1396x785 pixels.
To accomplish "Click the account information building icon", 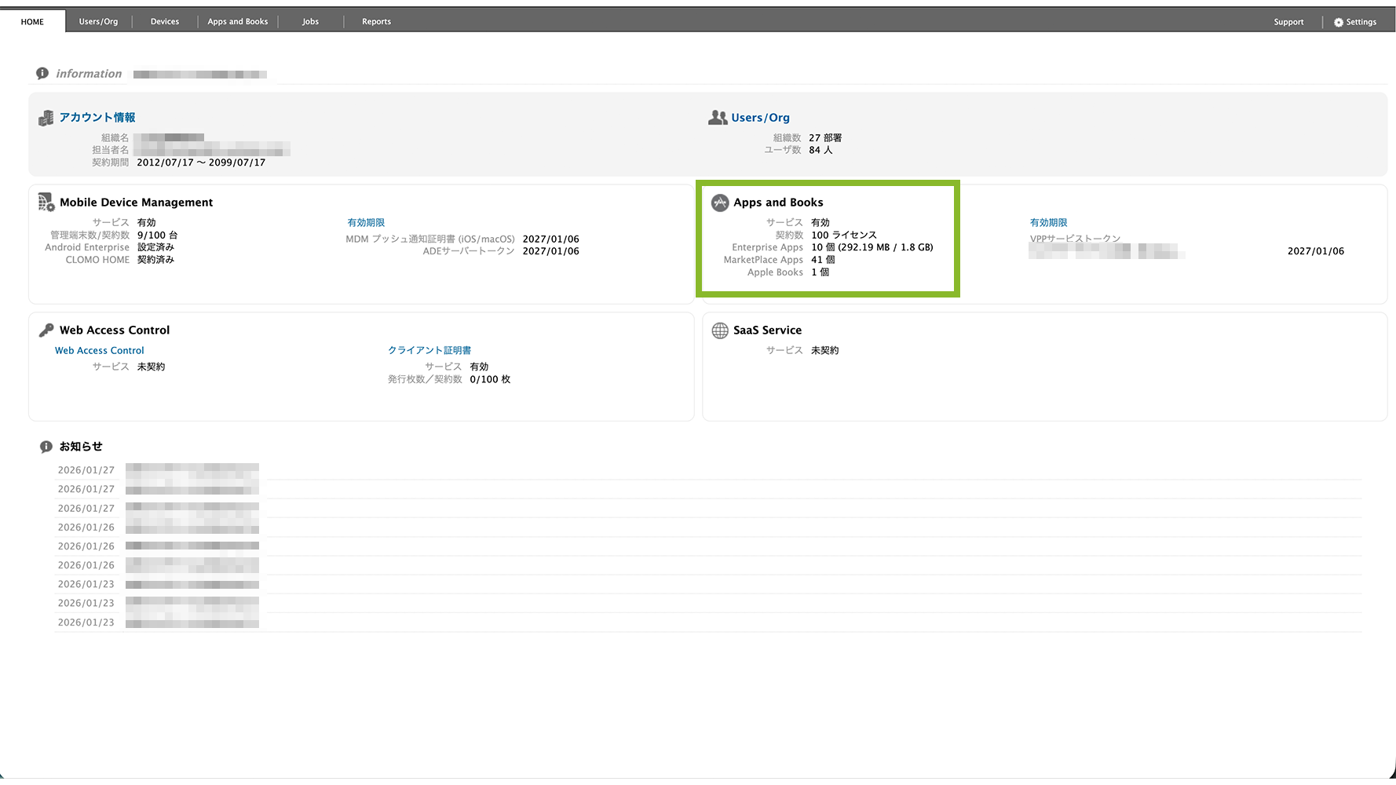I will click(x=46, y=118).
